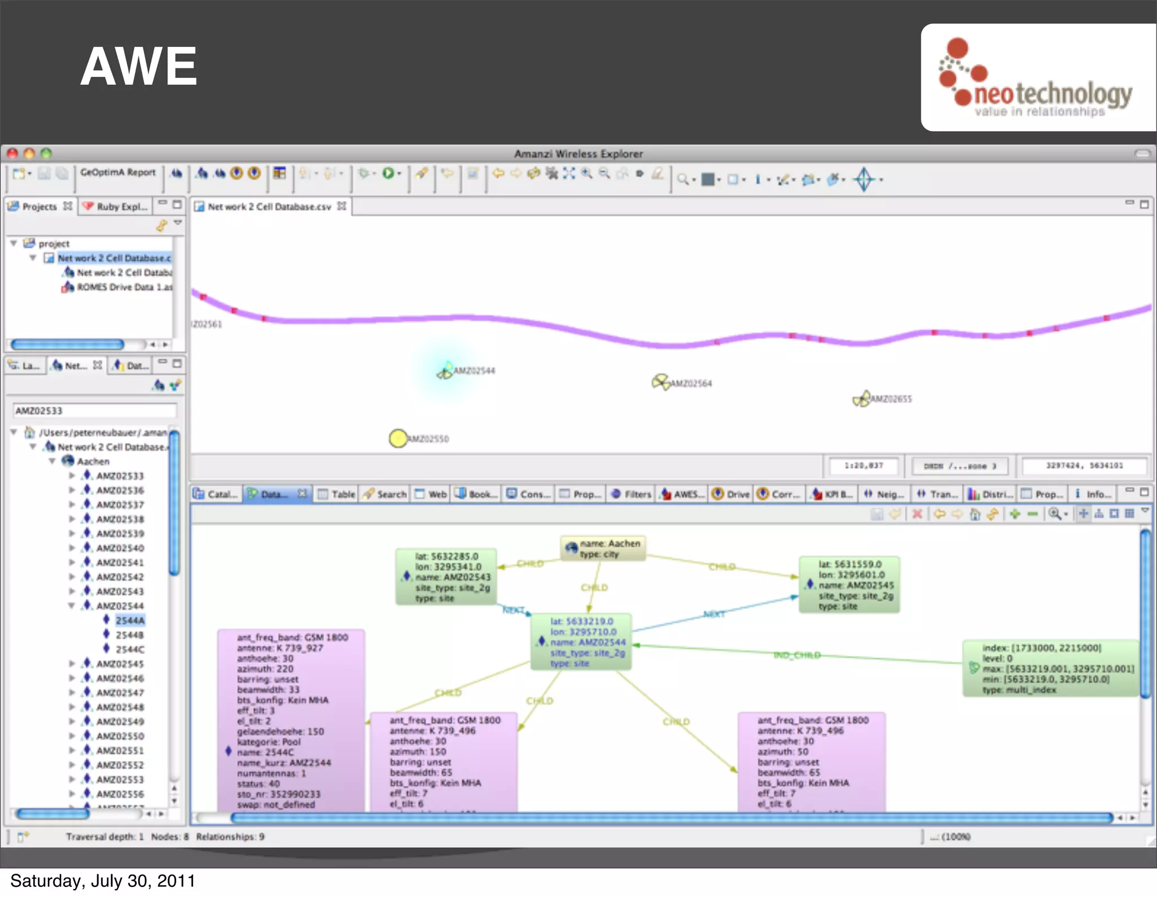Screen dimensions: 1157x897
Task: Click the blue compass star toolbar icon
Action: 864,180
